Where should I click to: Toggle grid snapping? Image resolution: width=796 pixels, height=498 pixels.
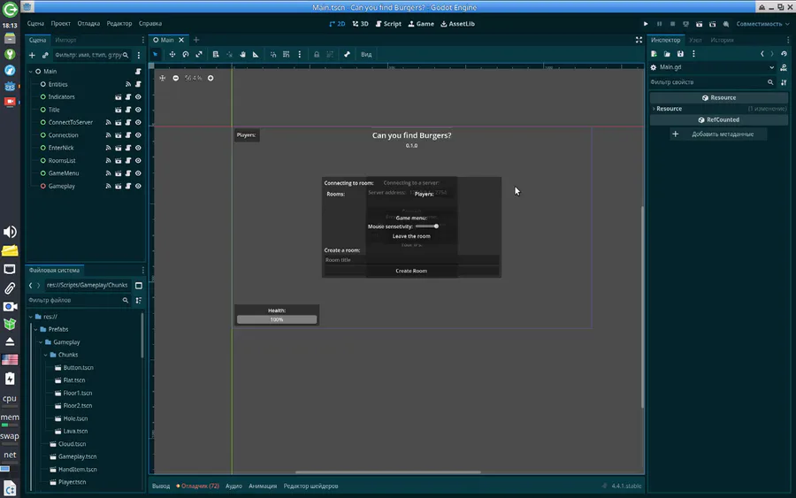287,54
